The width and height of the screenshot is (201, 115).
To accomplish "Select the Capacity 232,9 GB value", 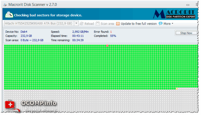I will pyautogui.click(x=26, y=36).
